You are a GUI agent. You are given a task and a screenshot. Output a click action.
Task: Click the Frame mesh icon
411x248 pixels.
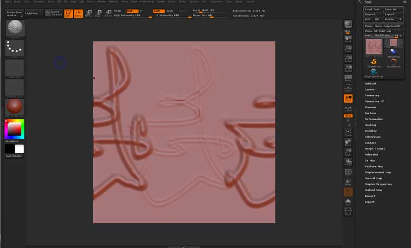348,133
